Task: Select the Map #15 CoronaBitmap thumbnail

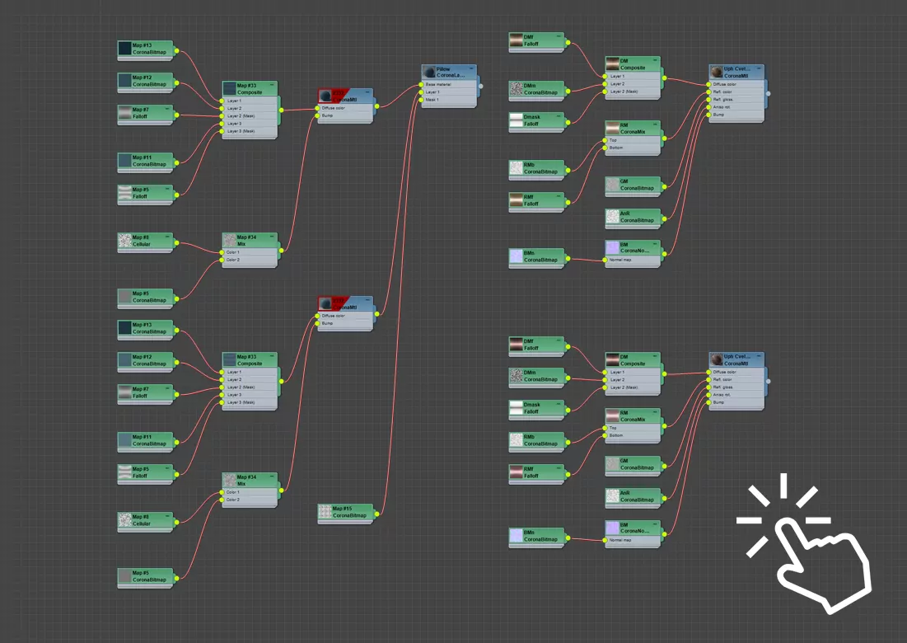Action: [325, 511]
